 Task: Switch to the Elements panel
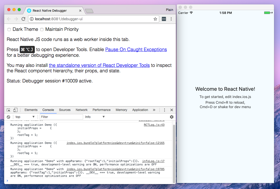(x=31, y=110)
